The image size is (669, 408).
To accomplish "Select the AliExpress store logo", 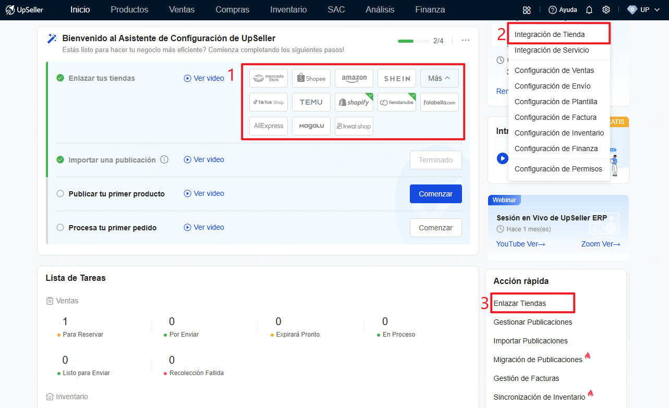I will 269,126.
